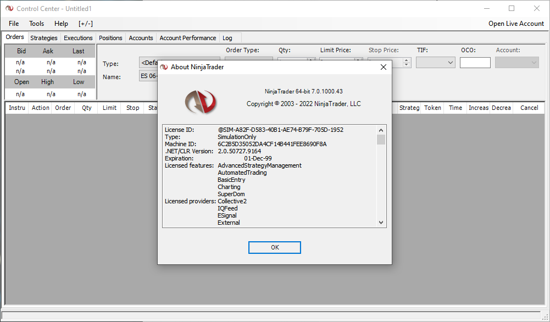Click the Order column header
This screenshot has width=550, height=322.
[x=63, y=108]
